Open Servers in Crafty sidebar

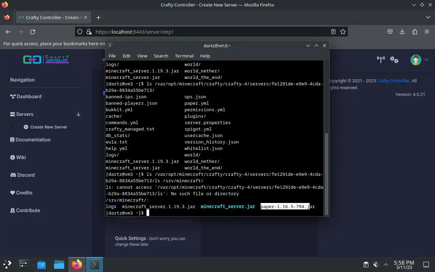point(22,114)
